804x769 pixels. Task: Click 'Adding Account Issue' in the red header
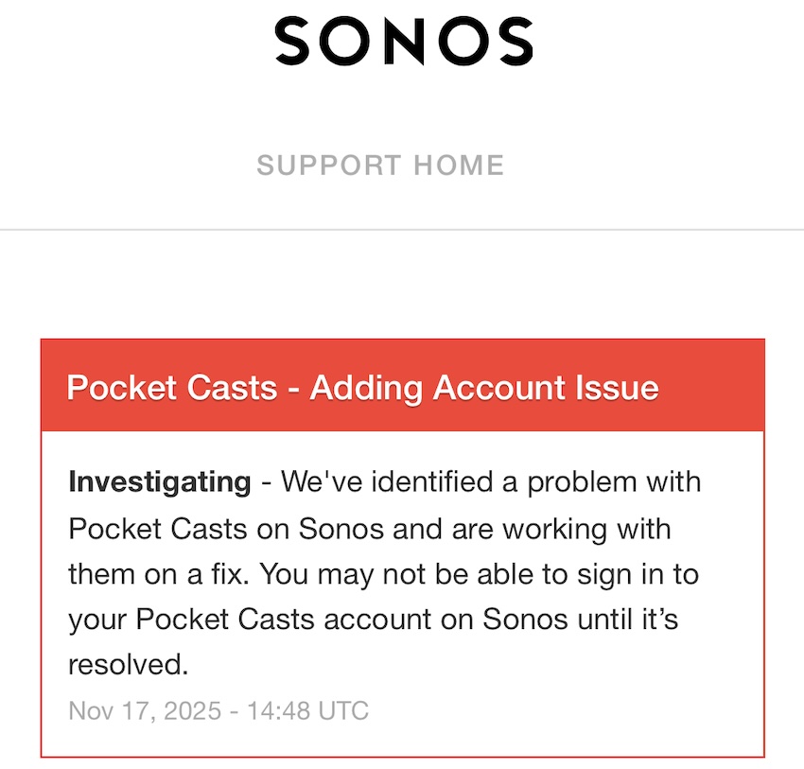pos(484,388)
